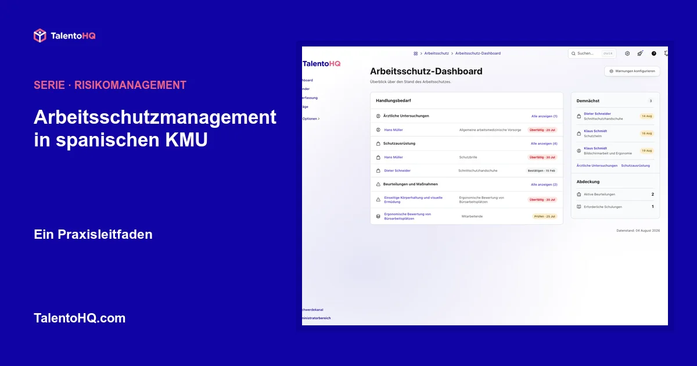
Task: Open Dieter Schneider in Demnächst panel
Action: (597, 114)
